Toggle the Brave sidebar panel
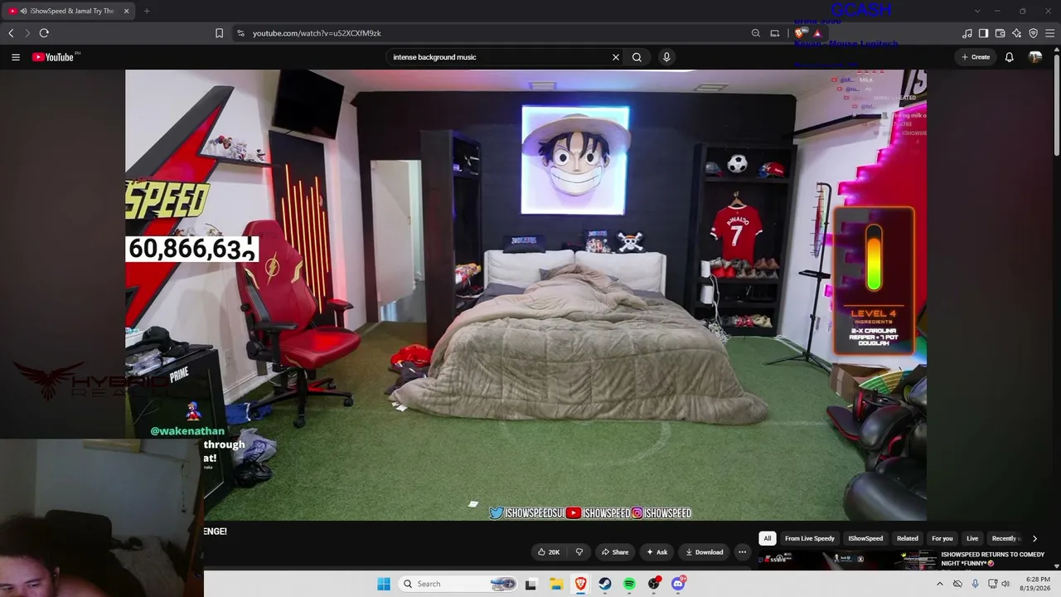The height and width of the screenshot is (597, 1061). click(983, 33)
